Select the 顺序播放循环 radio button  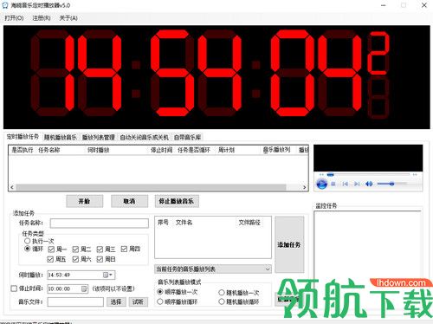point(160,301)
